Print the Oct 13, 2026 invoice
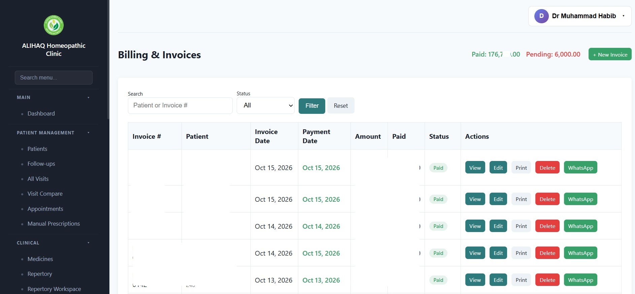 [x=521, y=280]
